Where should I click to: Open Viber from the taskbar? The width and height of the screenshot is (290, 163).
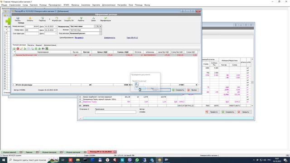click(130, 160)
